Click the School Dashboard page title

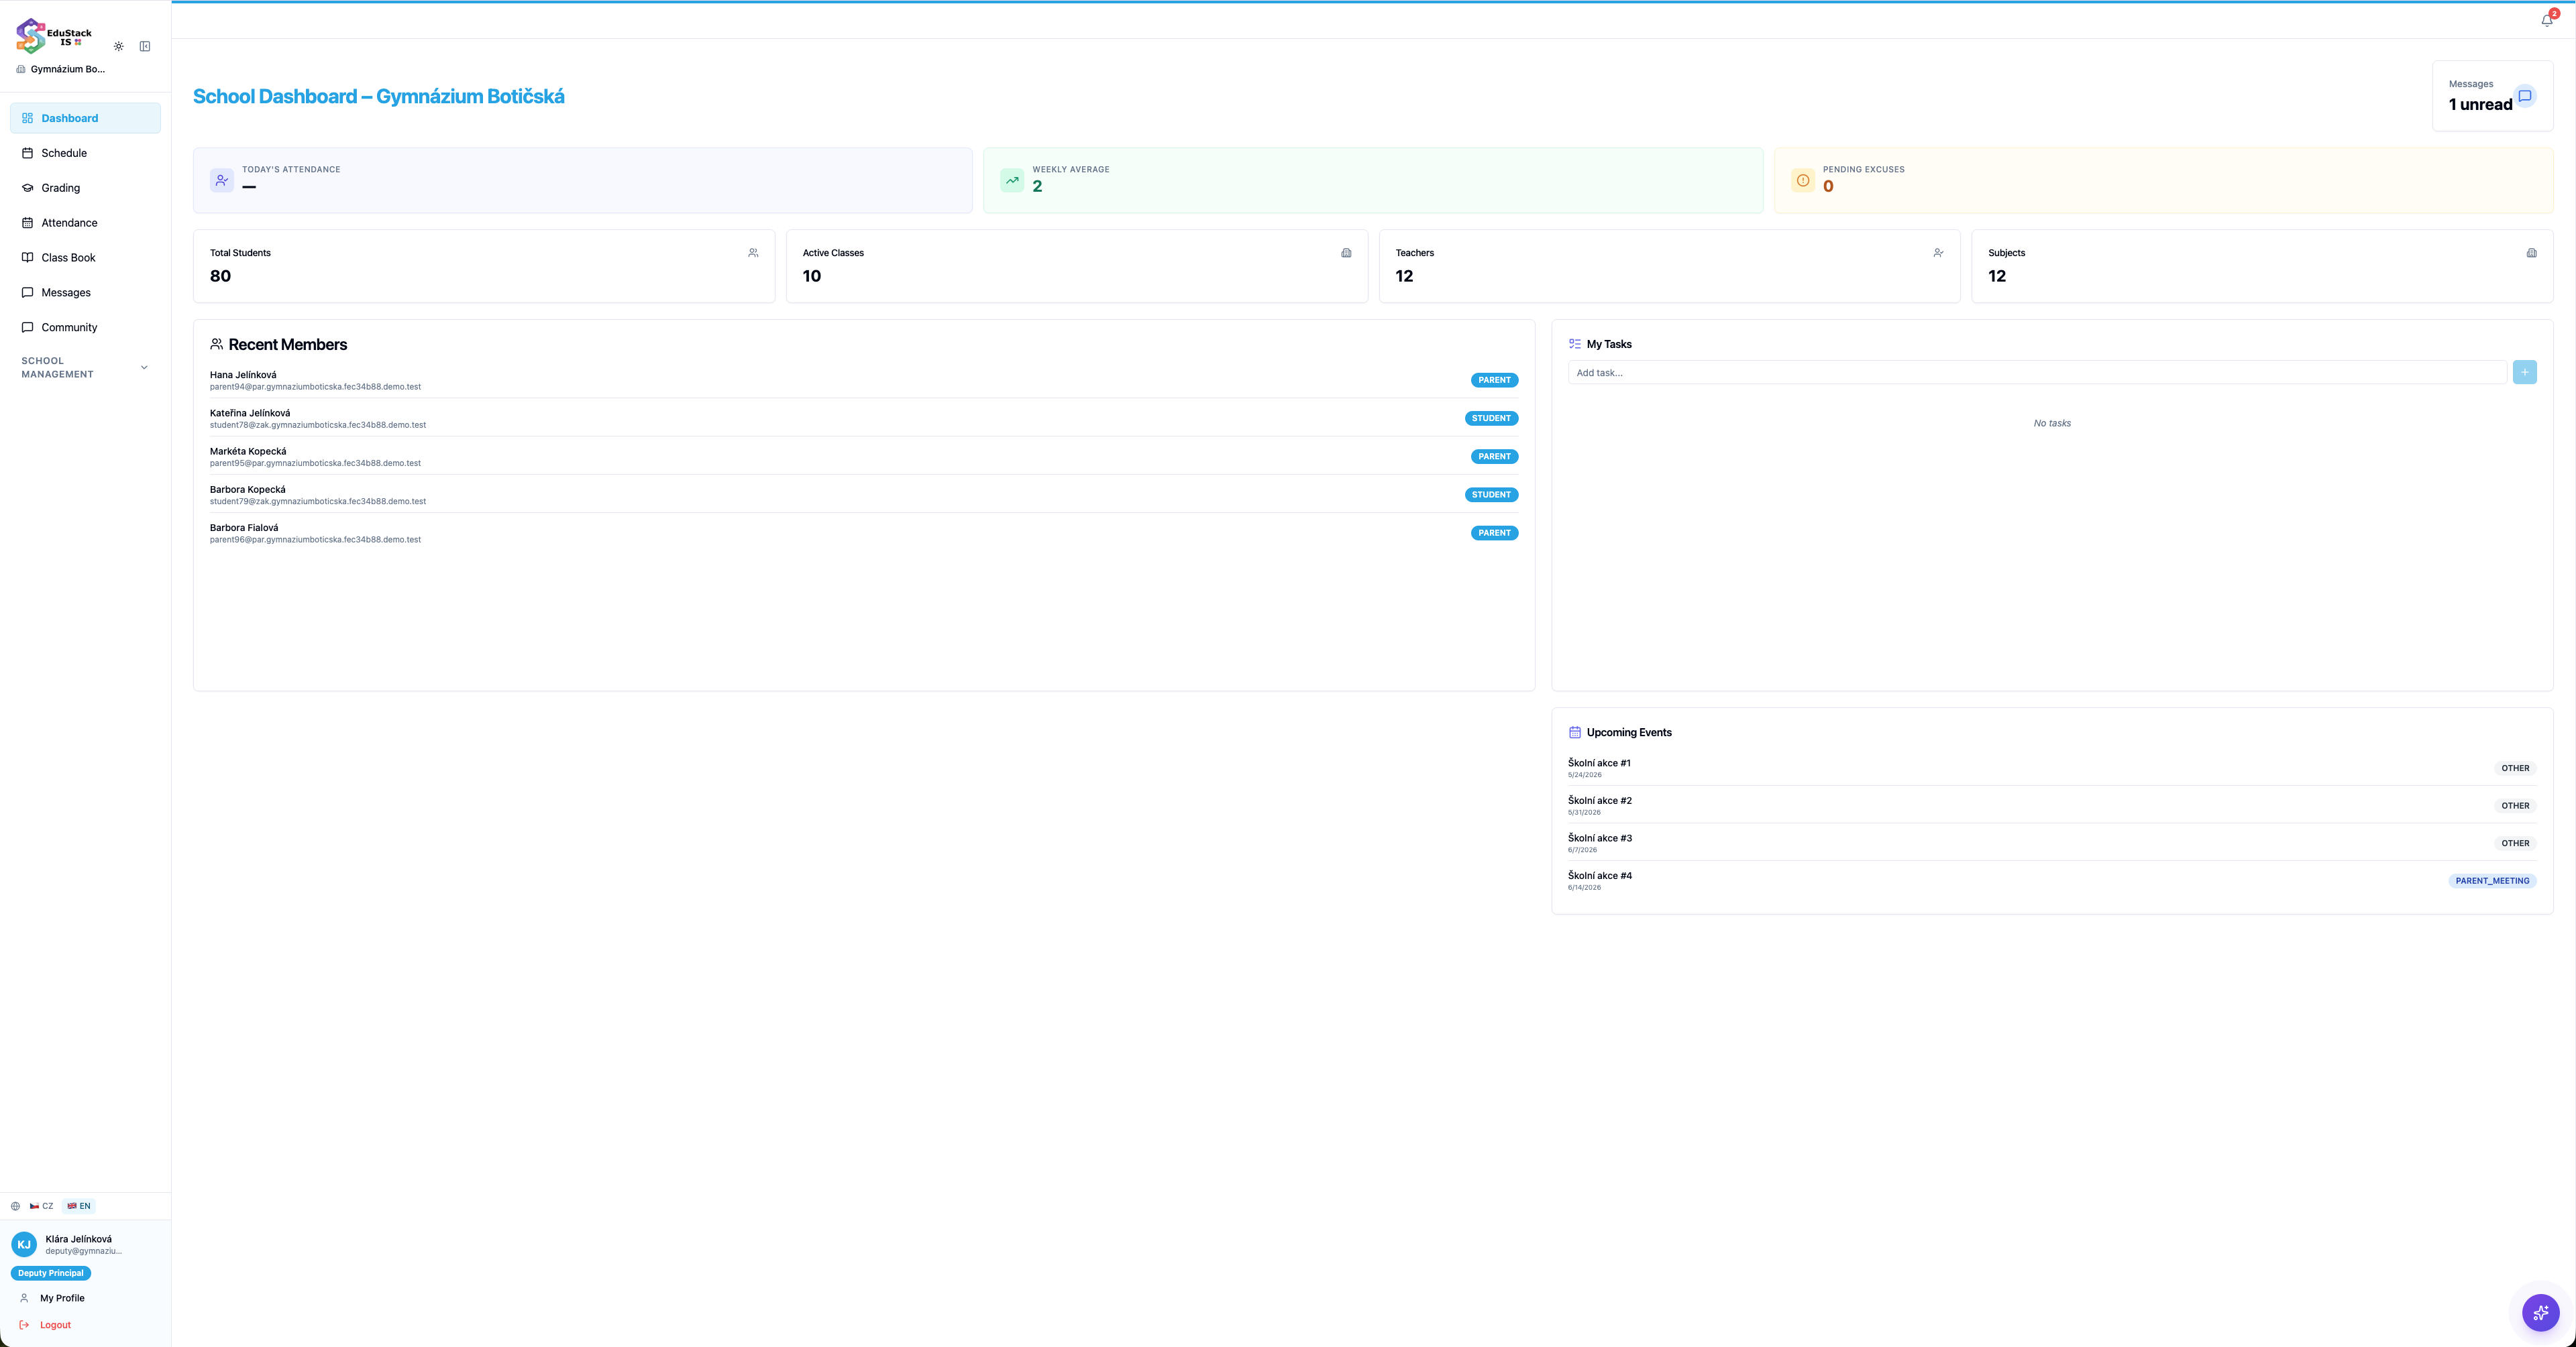[379, 97]
